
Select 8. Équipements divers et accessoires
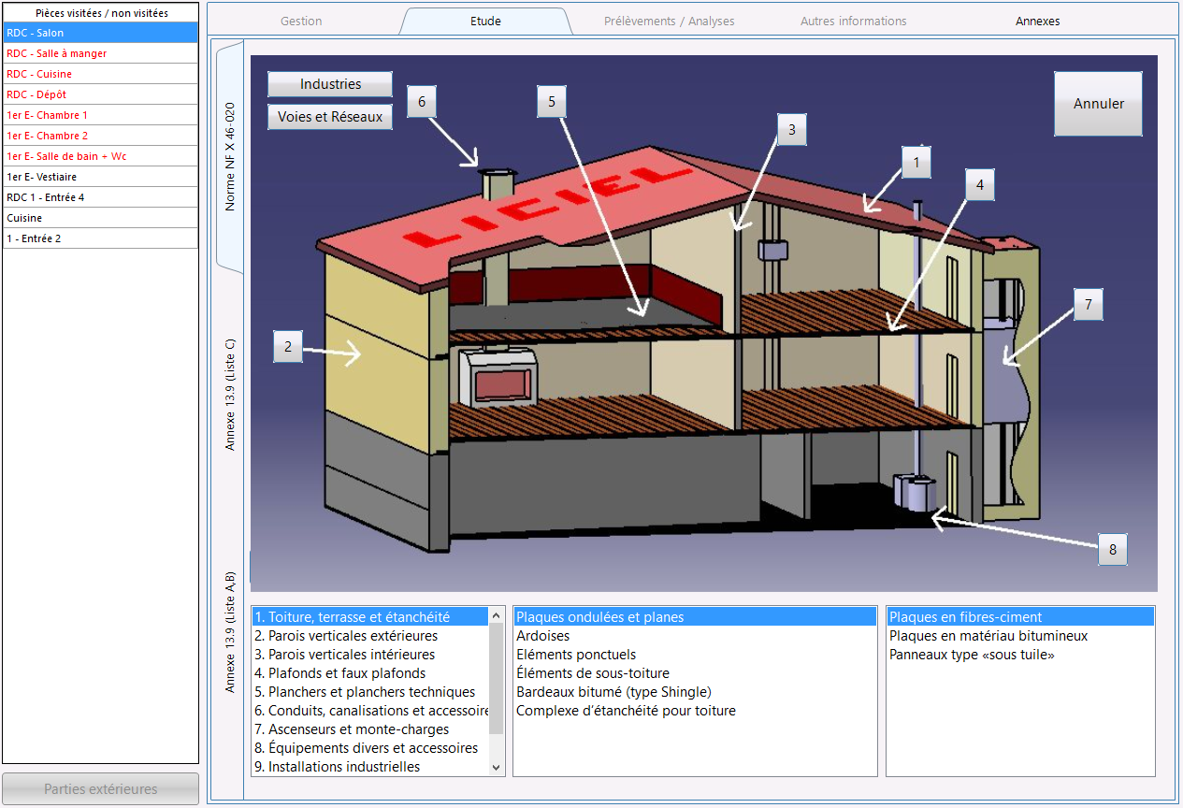pyautogui.click(x=370, y=748)
